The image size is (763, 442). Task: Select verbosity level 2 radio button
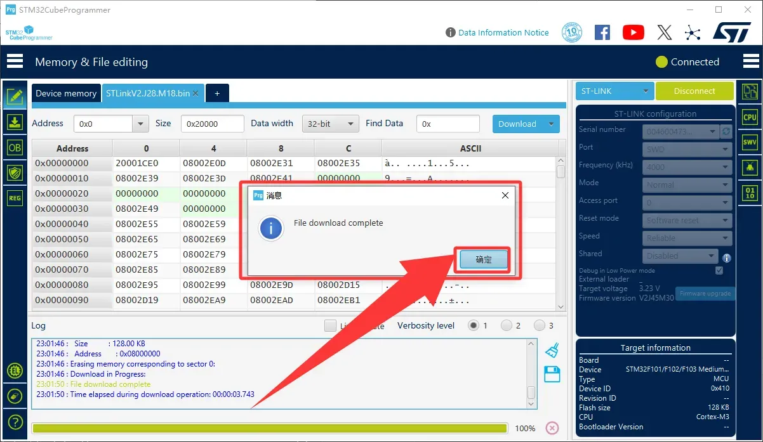[507, 325]
